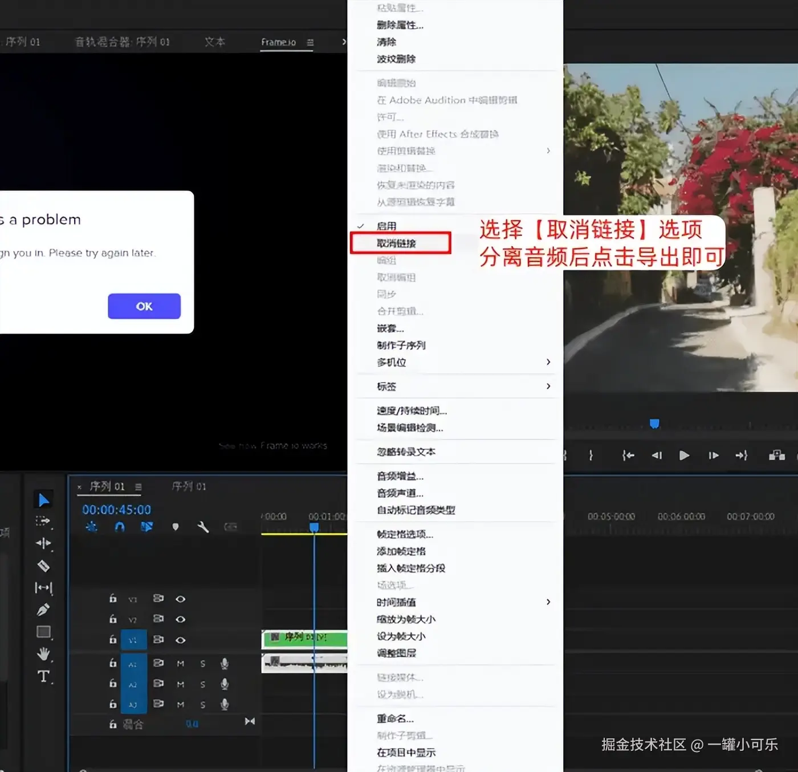798x772 pixels.
Task: Hide video track V3 output
Action: [x=180, y=599]
